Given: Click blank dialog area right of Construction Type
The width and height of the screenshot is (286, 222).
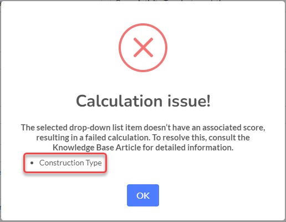Looking at the screenshot, I should (185, 163).
